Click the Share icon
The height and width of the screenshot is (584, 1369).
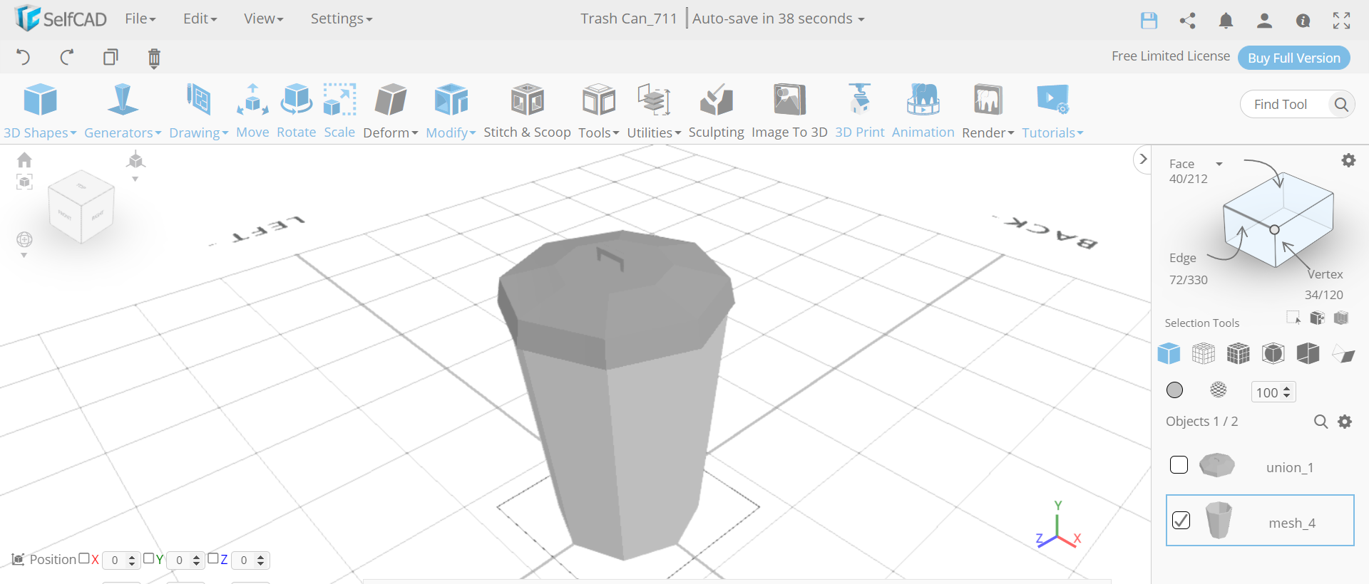pos(1187,20)
